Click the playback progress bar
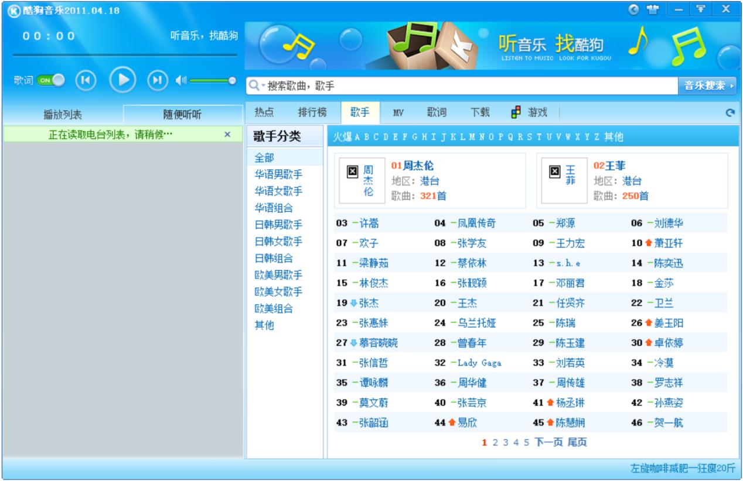 point(125,55)
